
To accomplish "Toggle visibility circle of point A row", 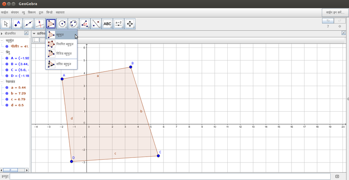I will click(x=7, y=58).
